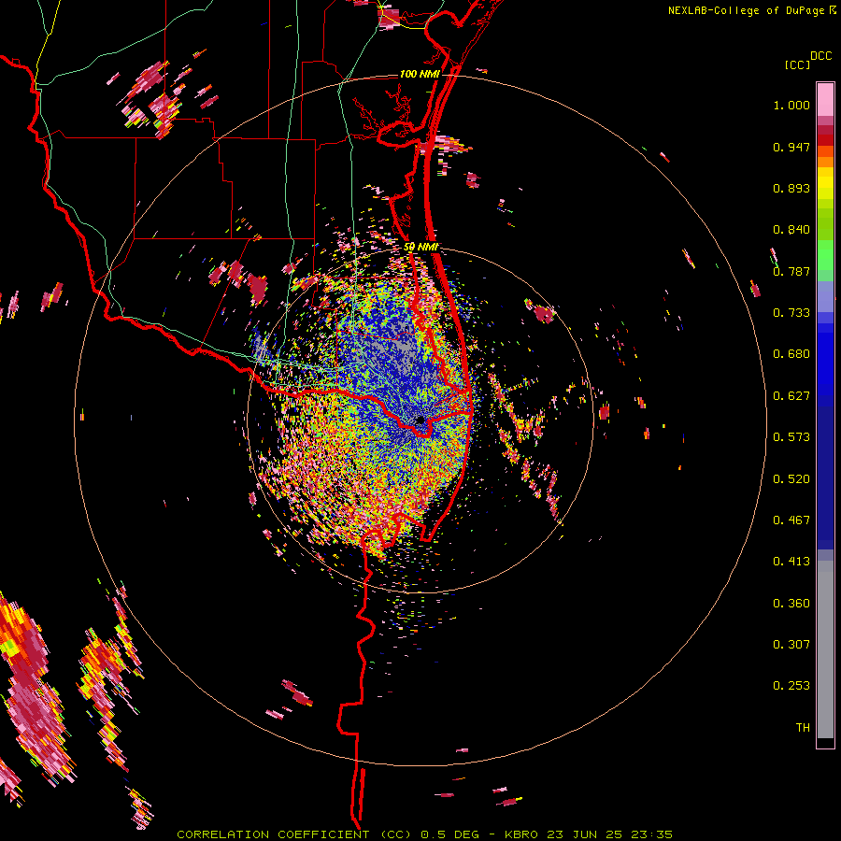841x841 pixels.
Task: Click the black radar site dot at map center
Action: 420,420
